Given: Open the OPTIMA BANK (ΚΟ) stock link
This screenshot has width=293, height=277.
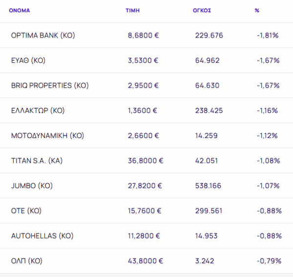Looking at the screenshot, I should click(43, 36).
